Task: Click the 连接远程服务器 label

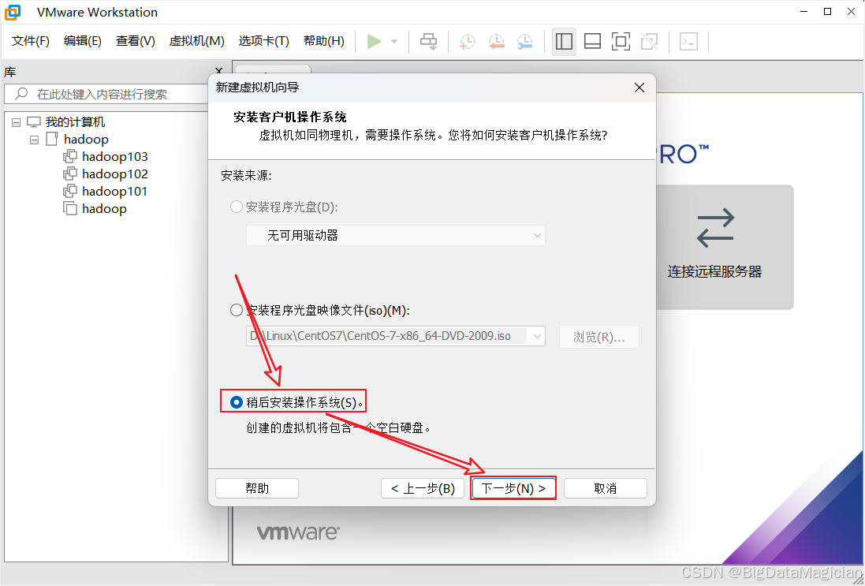Action: [715, 271]
